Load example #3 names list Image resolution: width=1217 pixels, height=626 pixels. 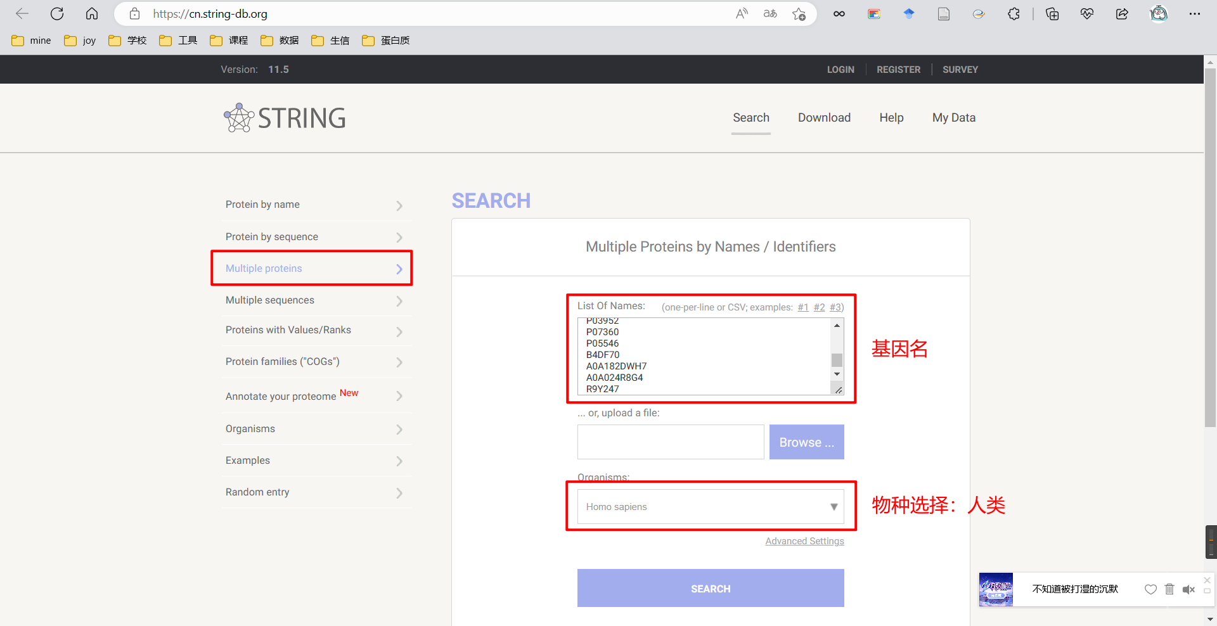[835, 307]
